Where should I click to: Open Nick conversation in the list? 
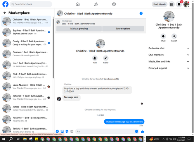(26, 76)
